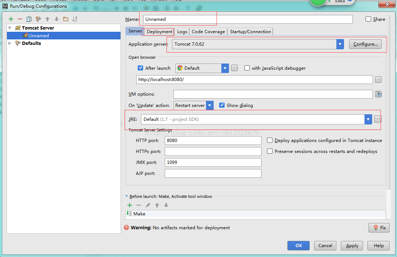
Task: Open the Default browser dropdown
Action: [x=225, y=68]
